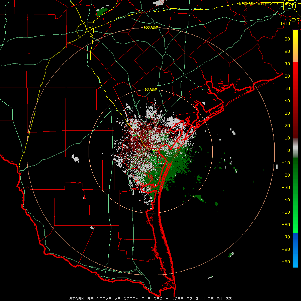Click the positive 20 value on velocity scale
301x301 pixels.
[x=287, y=125]
